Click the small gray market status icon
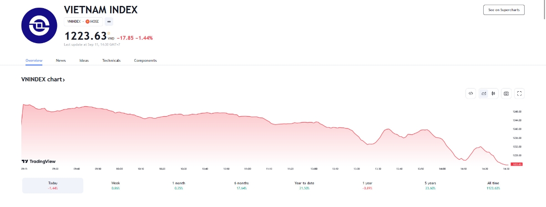 pyautogui.click(x=109, y=21)
